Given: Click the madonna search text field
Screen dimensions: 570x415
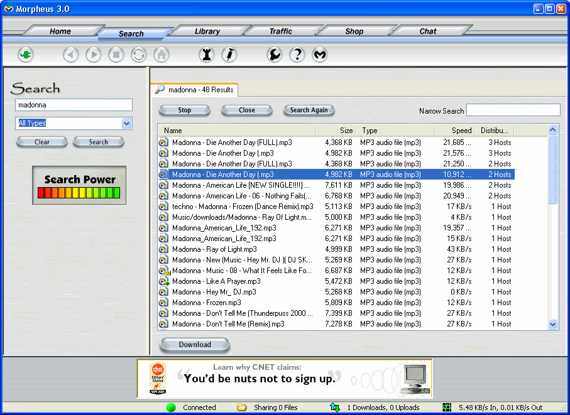Looking at the screenshot, I should [74, 105].
